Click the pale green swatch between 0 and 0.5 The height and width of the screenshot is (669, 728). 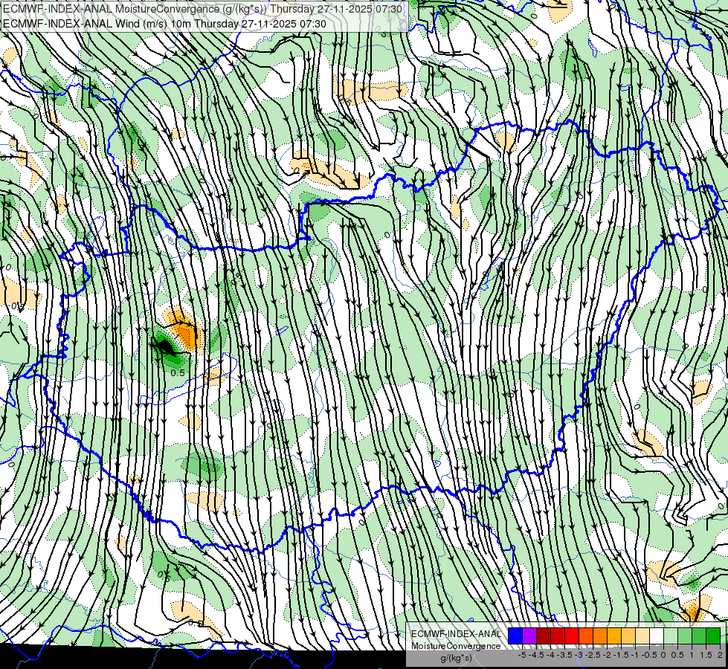(x=671, y=636)
